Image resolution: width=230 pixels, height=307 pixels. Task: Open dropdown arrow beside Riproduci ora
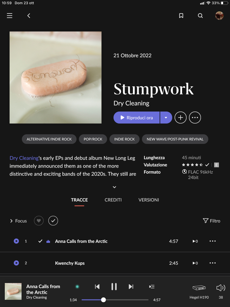point(166,118)
